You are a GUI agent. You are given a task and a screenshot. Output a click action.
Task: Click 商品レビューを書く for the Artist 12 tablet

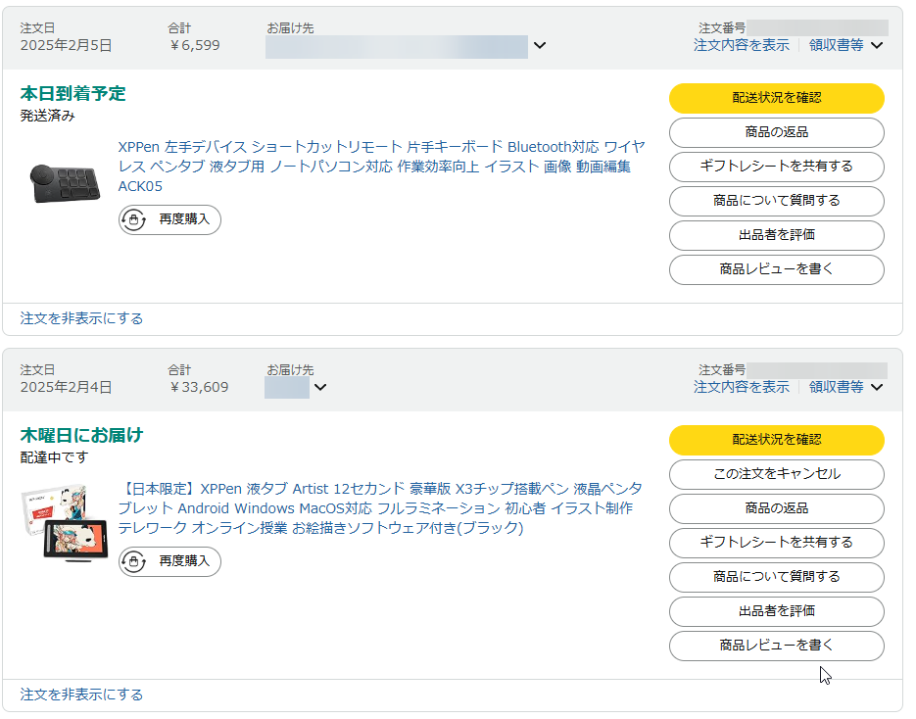pos(776,646)
